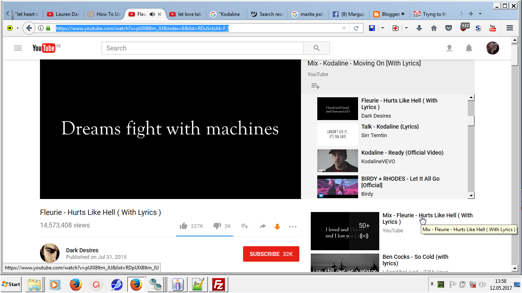The width and height of the screenshot is (522, 293).
Task: Switch to the Kodaline Google tab
Action: [x=226, y=14]
